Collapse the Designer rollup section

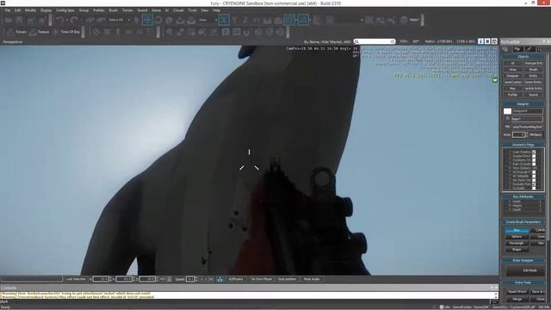[x=523, y=104]
